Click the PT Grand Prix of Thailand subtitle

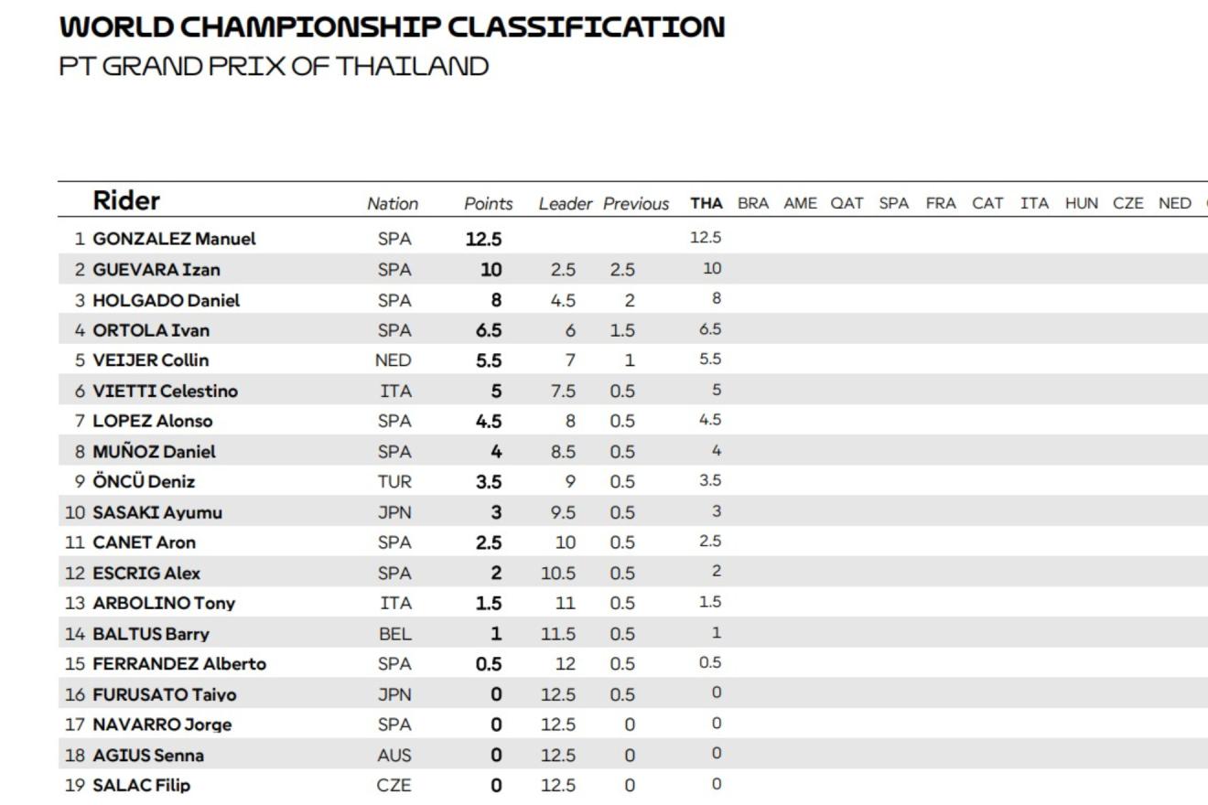pyautogui.click(x=274, y=66)
